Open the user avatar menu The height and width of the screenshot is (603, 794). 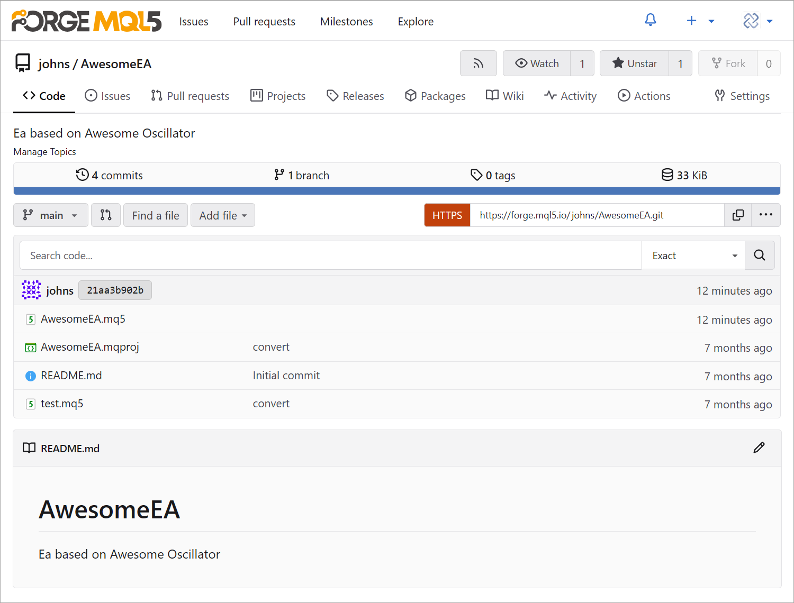click(x=757, y=21)
